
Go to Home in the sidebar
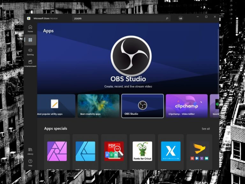pyautogui.click(x=30, y=29)
